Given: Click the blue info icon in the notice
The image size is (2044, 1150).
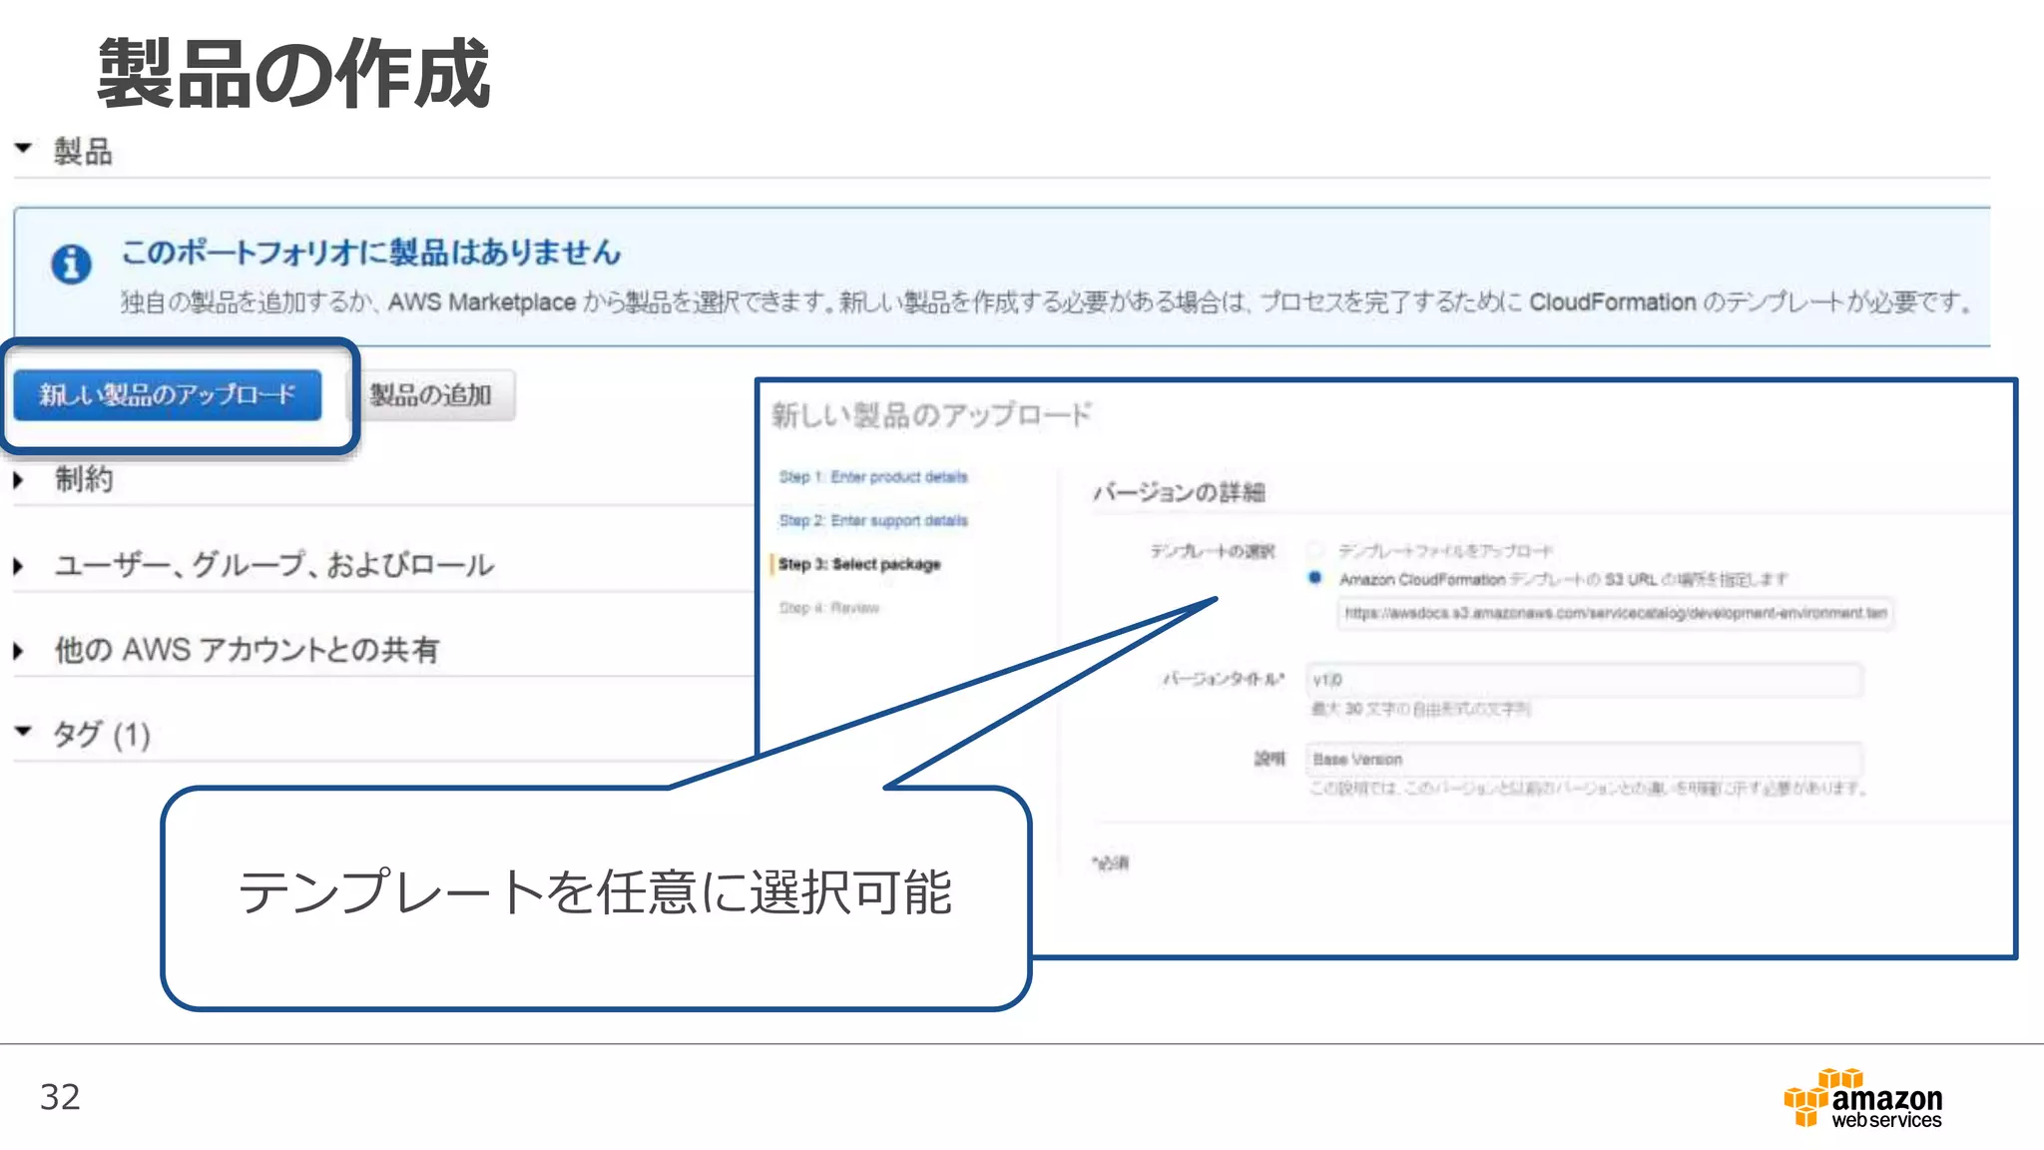Looking at the screenshot, I should pyautogui.click(x=71, y=265).
